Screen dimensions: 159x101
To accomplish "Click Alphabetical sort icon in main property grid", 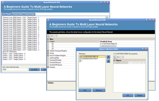I will pyautogui.click(x=52, y=36).
